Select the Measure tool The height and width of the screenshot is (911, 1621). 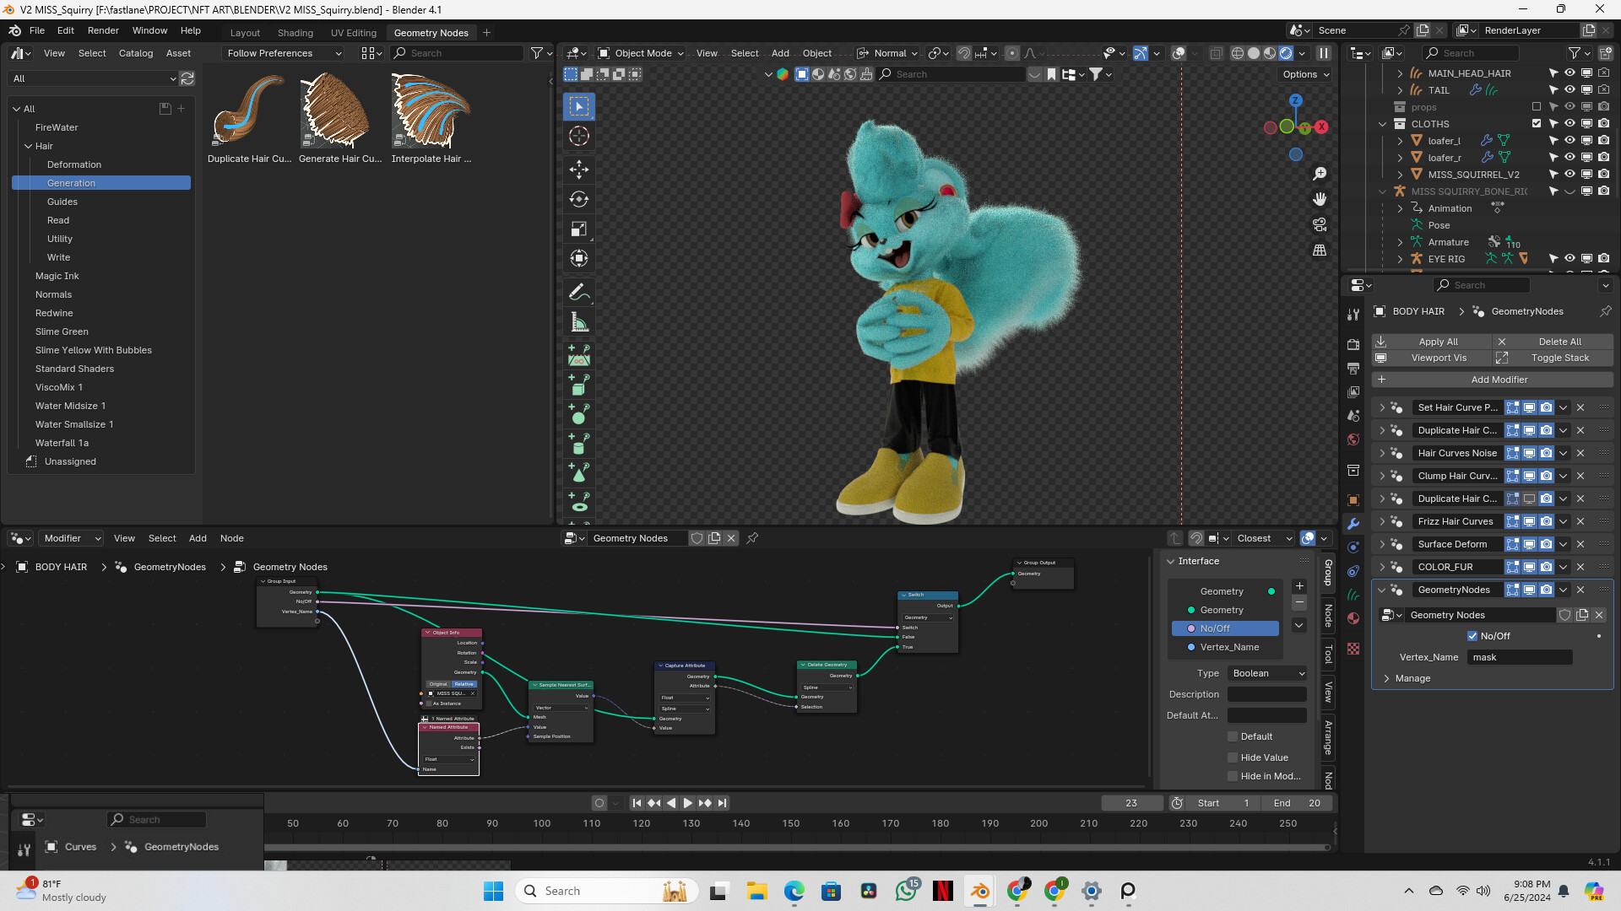pyautogui.click(x=579, y=322)
